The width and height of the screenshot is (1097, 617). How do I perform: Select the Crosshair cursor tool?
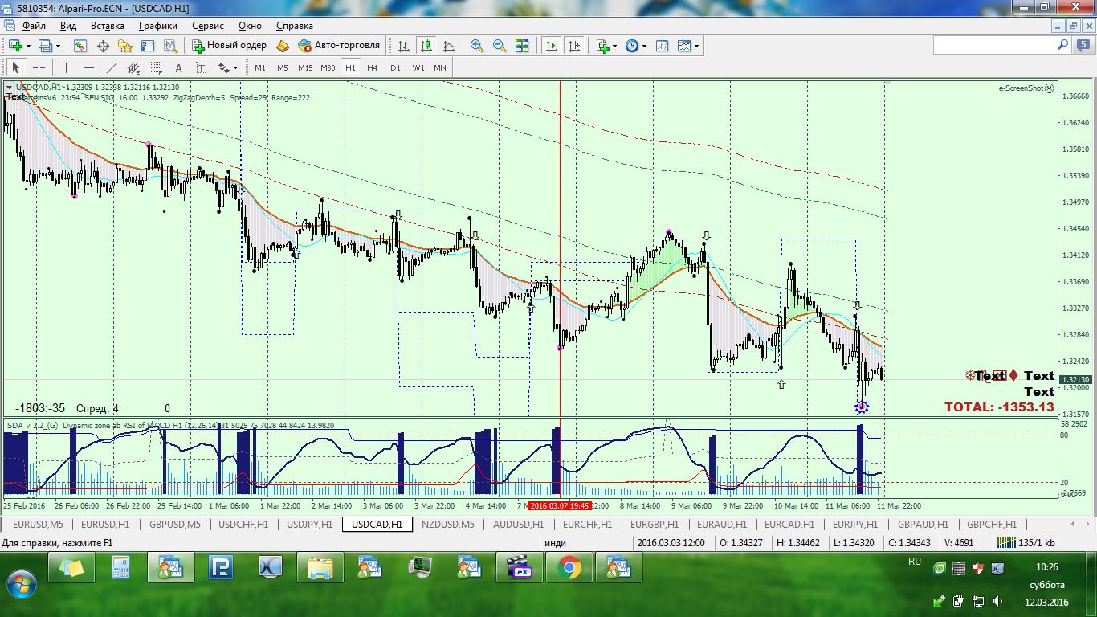pos(39,68)
